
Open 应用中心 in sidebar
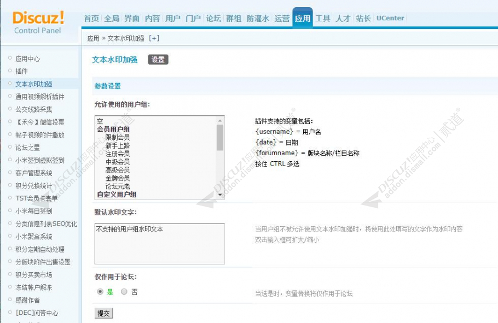[x=27, y=58]
